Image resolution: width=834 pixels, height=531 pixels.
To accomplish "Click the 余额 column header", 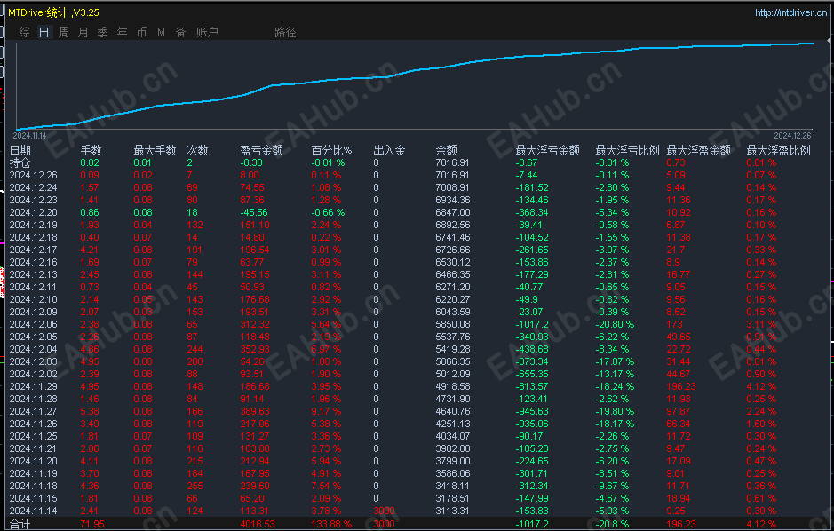I will (446, 150).
